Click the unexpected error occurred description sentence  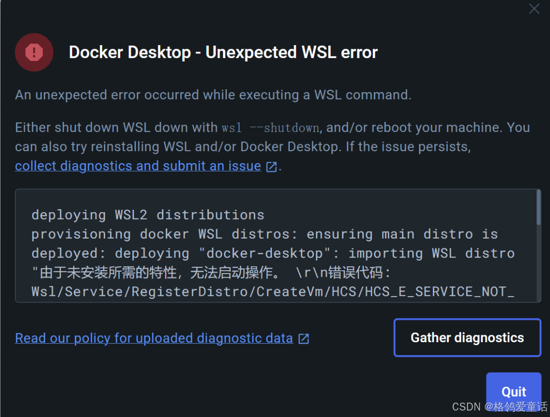tap(213, 95)
